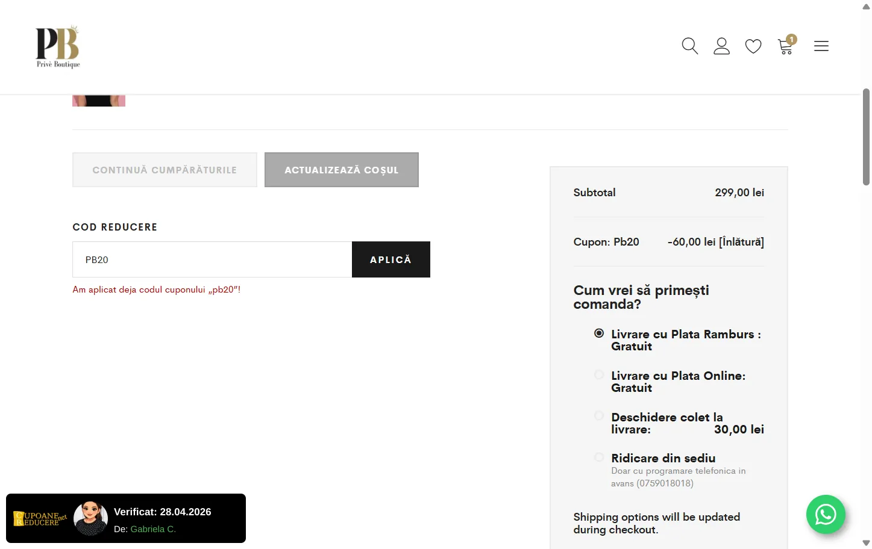Remove coupon via Înlătură link
The image size is (872, 549).
click(x=741, y=242)
